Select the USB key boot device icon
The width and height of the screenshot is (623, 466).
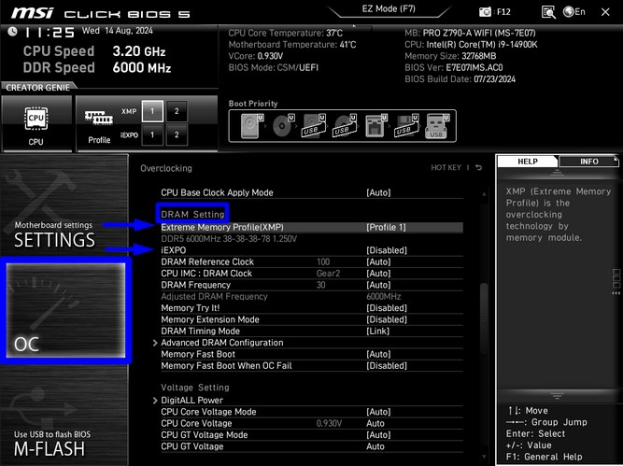coord(437,126)
